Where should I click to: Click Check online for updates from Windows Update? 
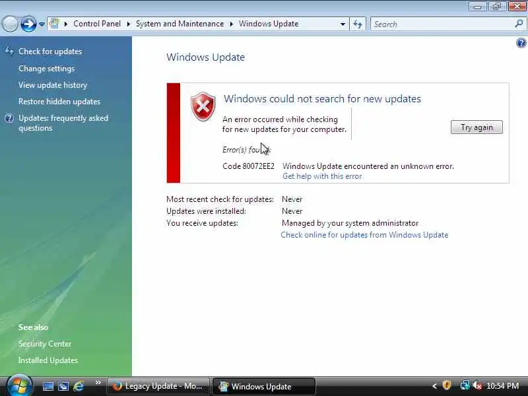click(364, 235)
